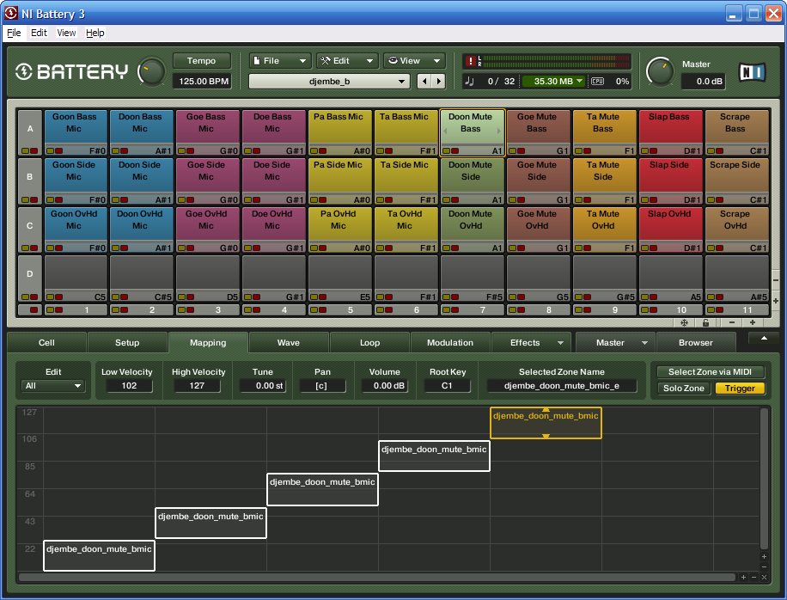Mute Goon Bass Mic cell with its yellow button
The image size is (787, 600).
[50, 150]
